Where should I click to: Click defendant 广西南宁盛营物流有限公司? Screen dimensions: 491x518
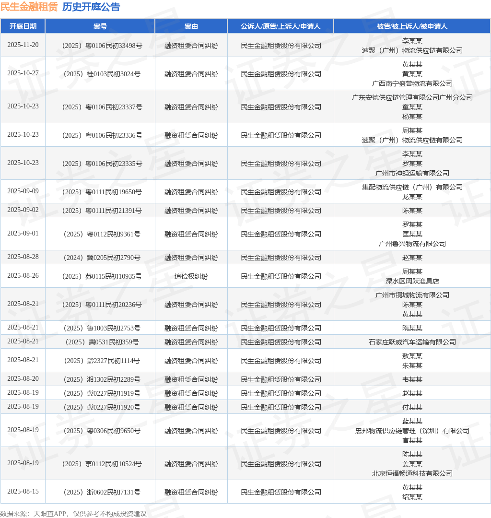point(412,83)
